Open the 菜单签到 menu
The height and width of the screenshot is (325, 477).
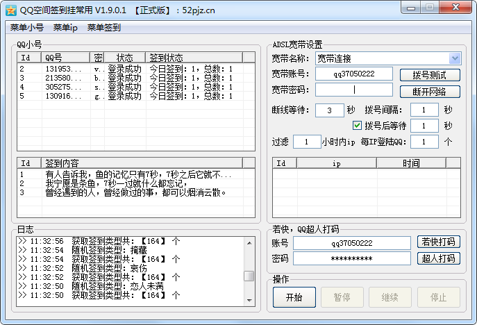104,28
